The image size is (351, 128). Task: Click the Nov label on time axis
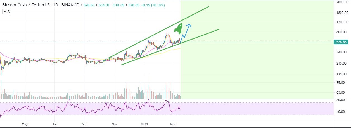point(114,124)
